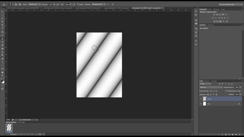This screenshot has height=137, width=244.
Task: Add a Brightness/Contrast adjustment
Action: tap(214, 14)
